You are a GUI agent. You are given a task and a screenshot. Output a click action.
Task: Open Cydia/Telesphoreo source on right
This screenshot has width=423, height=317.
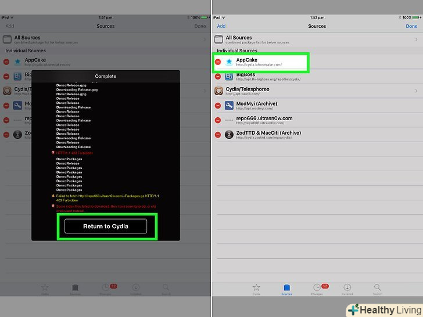[x=317, y=91]
